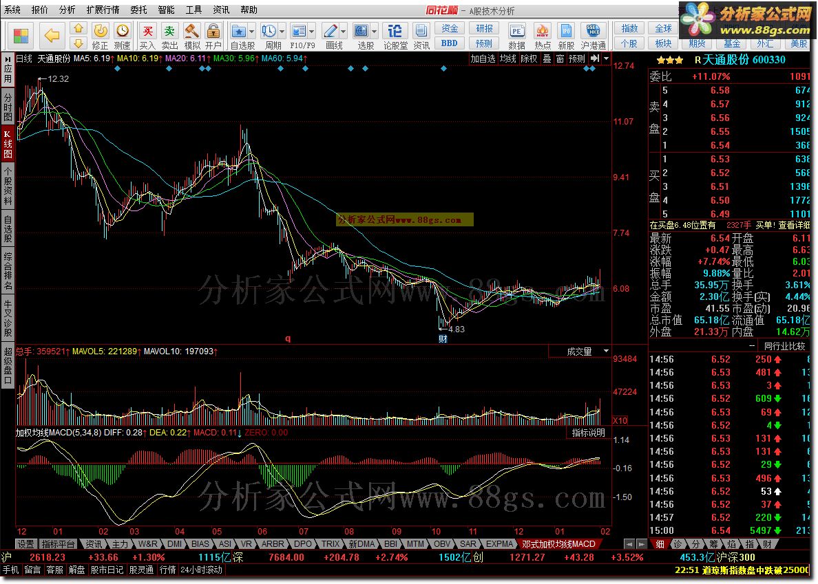Select the 画线 pencil drawing tool
Viewport: 818px width, 584px height.
point(331,31)
